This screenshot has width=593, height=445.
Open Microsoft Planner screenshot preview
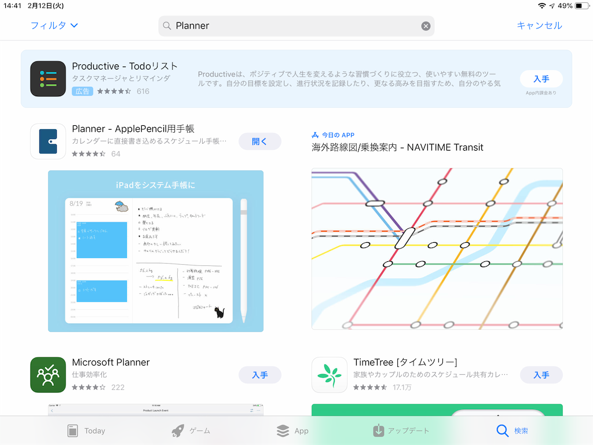(x=155, y=410)
